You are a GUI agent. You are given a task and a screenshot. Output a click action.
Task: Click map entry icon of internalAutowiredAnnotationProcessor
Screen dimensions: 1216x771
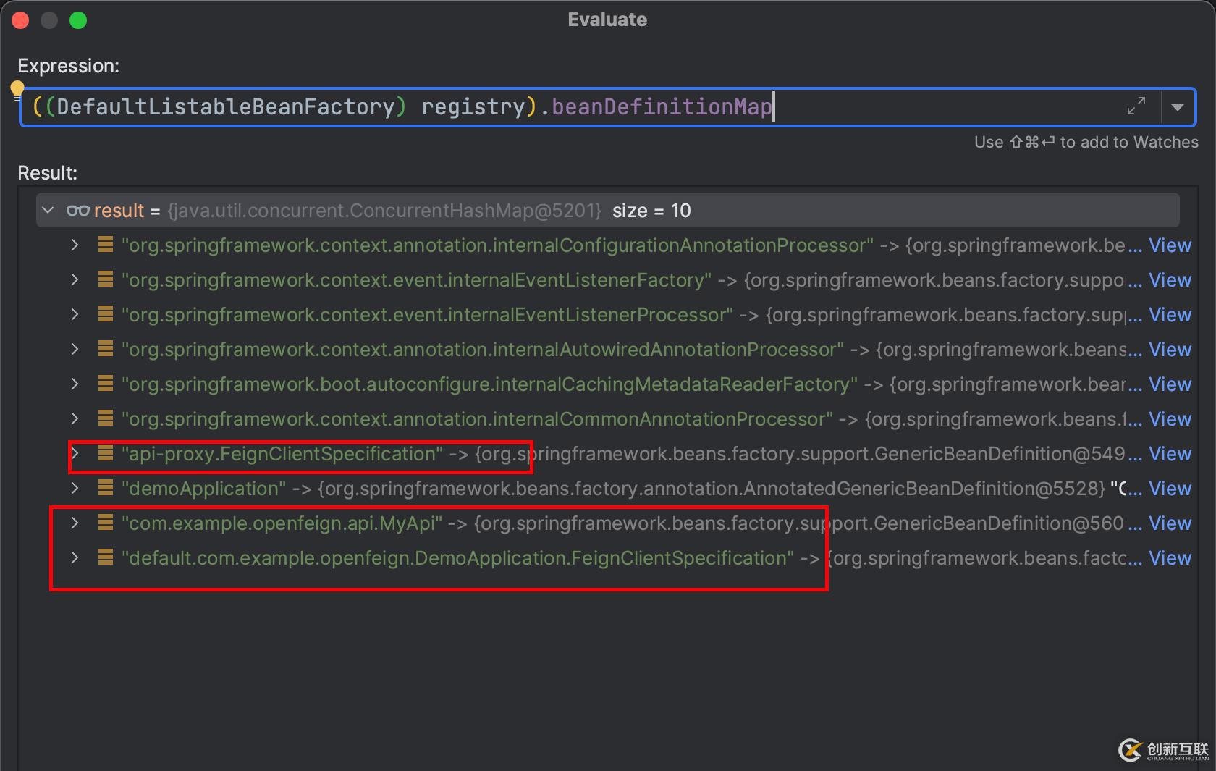click(x=106, y=349)
